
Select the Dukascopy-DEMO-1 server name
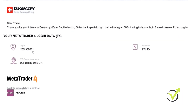coord(31,63)
